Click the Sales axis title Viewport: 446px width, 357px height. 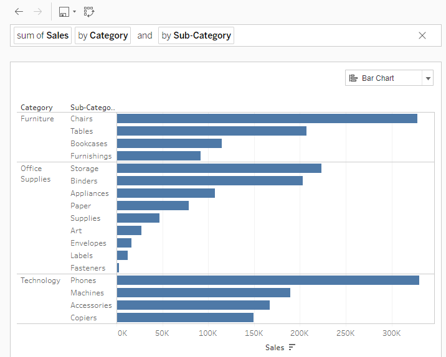click(275, 347)
